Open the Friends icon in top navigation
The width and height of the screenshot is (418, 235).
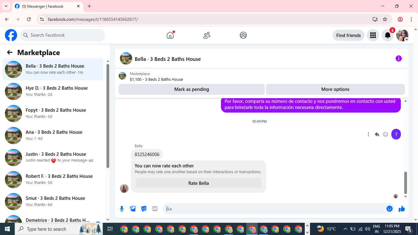[207, 35]
